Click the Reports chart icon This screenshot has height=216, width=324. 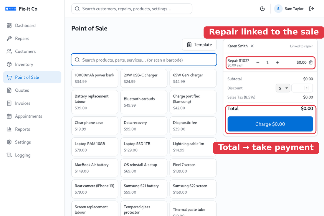[x=9, y=129]
